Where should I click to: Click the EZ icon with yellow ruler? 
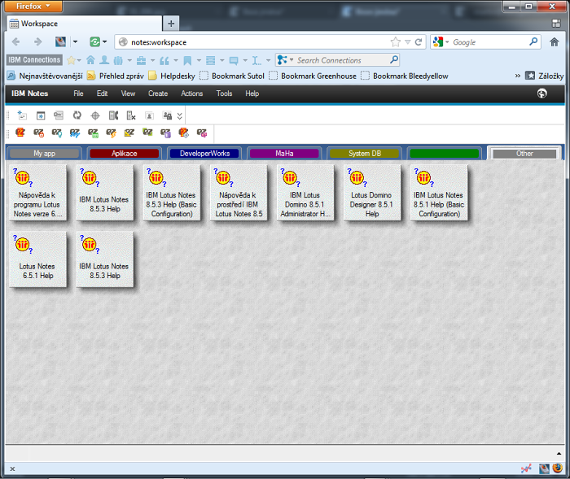tap(129, 133)
